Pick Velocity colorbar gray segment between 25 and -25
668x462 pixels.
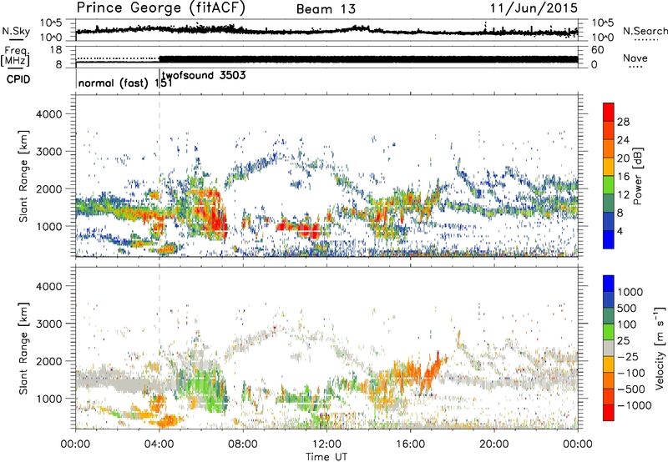[x=609, y=348]
